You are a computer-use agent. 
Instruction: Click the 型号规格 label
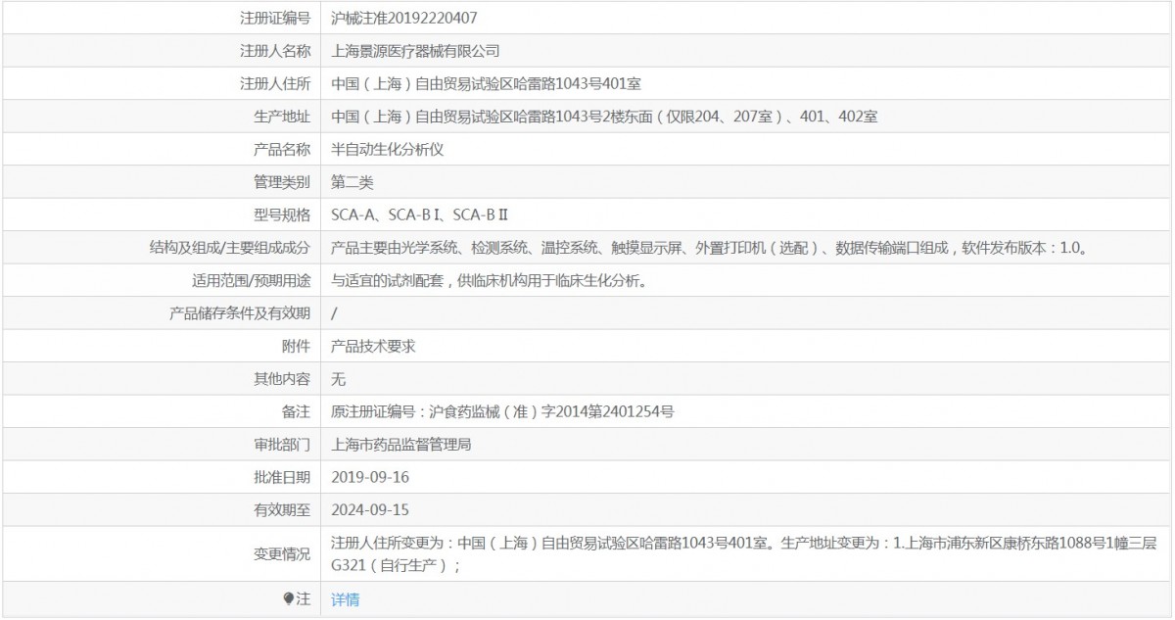coord(282,215)
